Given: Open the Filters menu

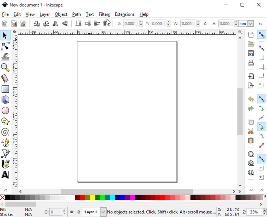Looking at the screenshot, I should 104,14.
